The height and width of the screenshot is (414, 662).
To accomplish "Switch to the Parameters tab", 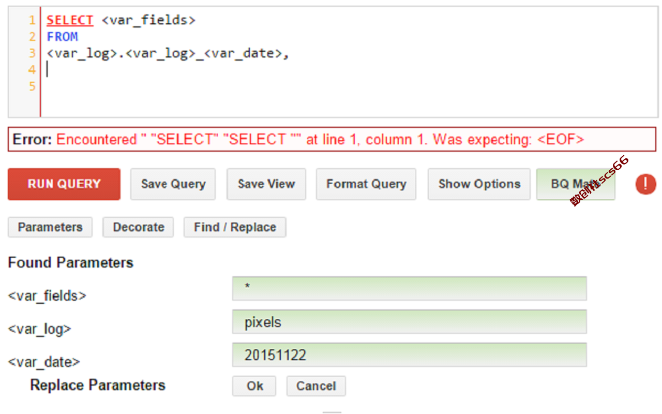I will [50, 227].
